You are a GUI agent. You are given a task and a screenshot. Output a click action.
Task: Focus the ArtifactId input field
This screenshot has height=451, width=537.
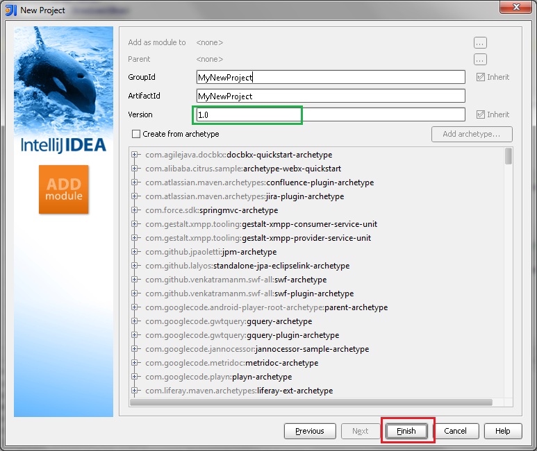pyautogui.click(x=331, y=96)
